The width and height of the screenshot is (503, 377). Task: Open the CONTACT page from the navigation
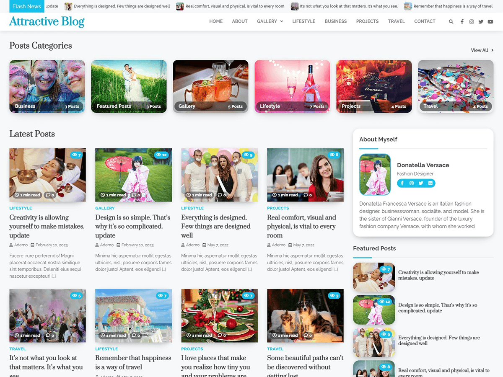(x=425, y=21)
